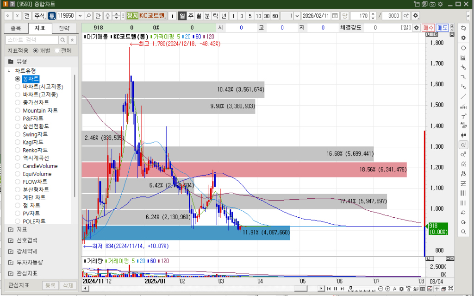Viewport: 474px width, 296px height.
Task: Open the period count dropdown showing 1
Action: click(297, 16)
